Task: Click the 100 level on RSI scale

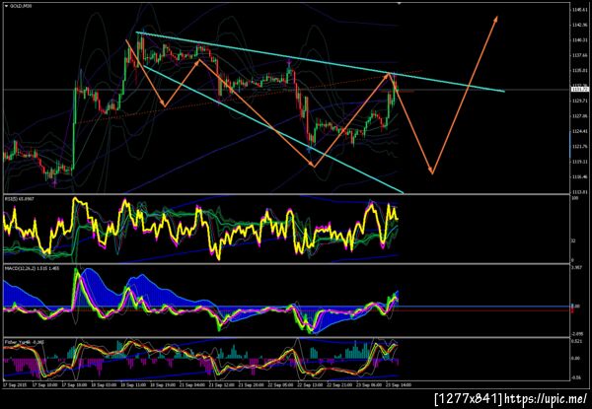Action: coord(574,198)
